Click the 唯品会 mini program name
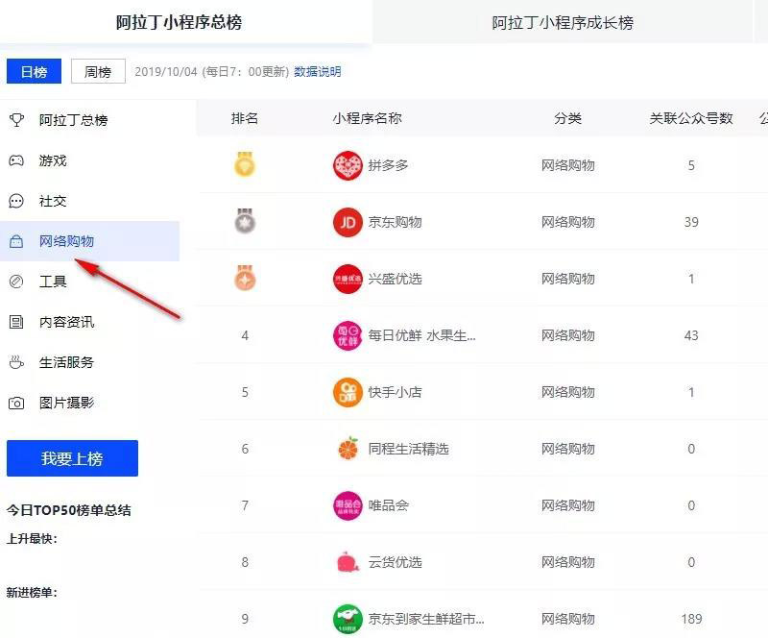This screenshot has height=638, width=768. (389, 505)
